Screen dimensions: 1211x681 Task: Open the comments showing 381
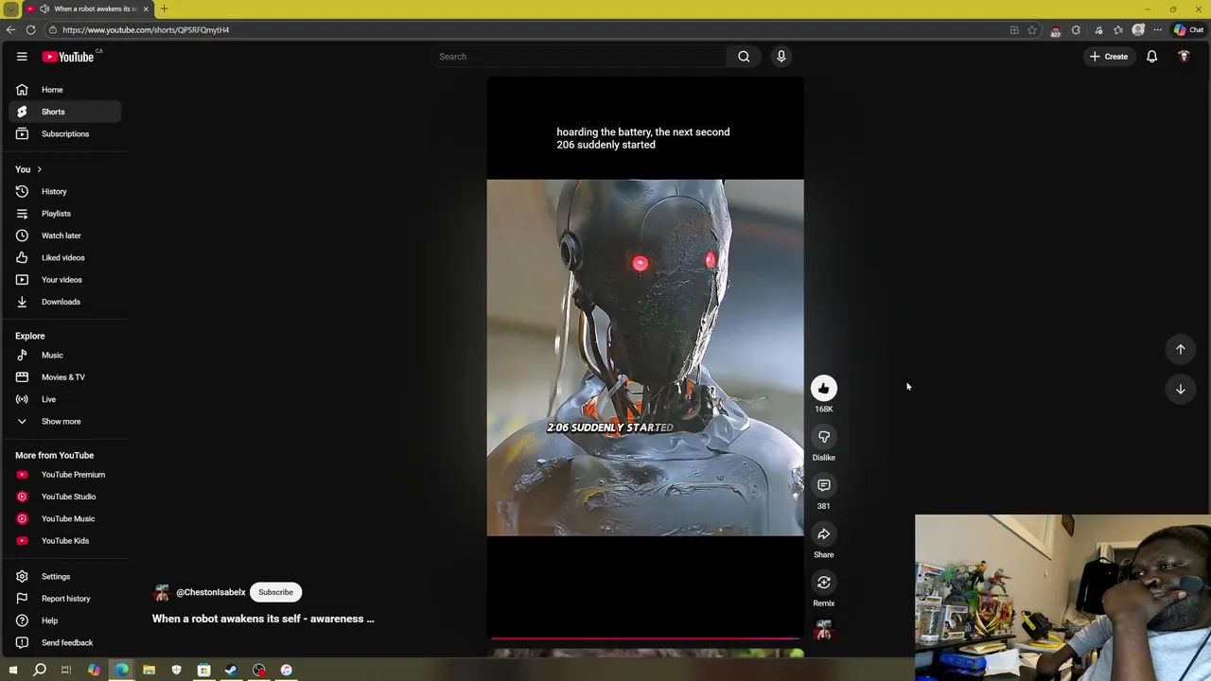tap(824, 485)
